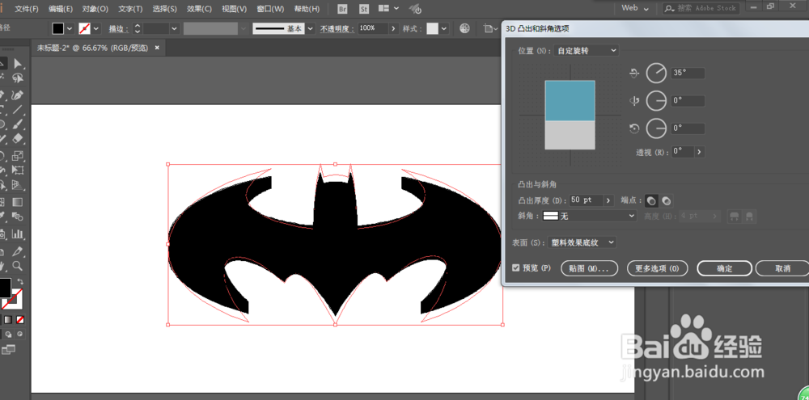
Task: Open the 描边 stroke panel link
Action: tap(119, 29)
